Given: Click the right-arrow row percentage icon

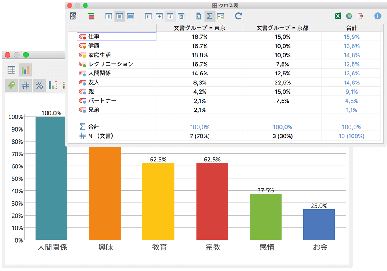Looking at the screenshot, I should click(x=159, y=16).
